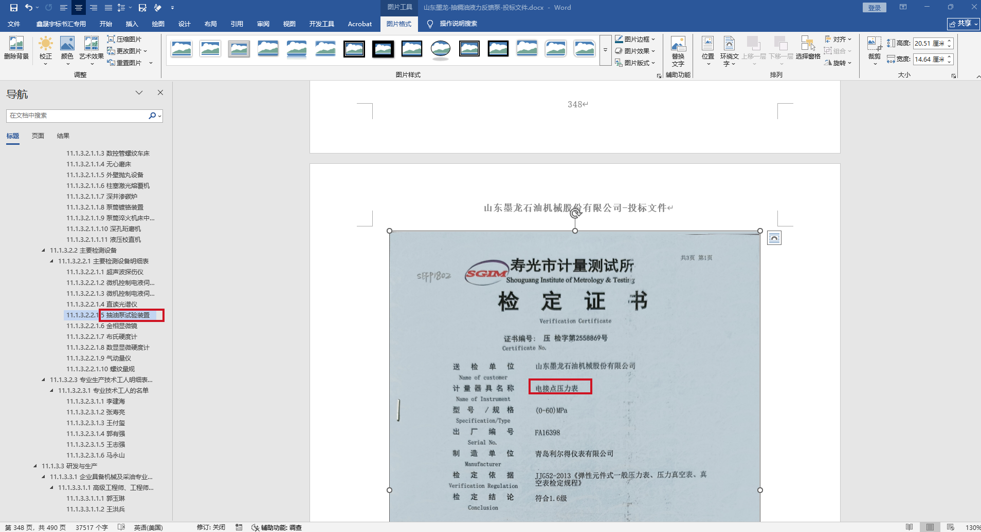Open the 图片版式 picture layout dropdown
981x532 pixels.
click(x=635, y=63)
